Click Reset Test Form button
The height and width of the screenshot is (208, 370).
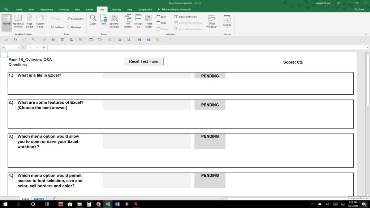point(144,61)
